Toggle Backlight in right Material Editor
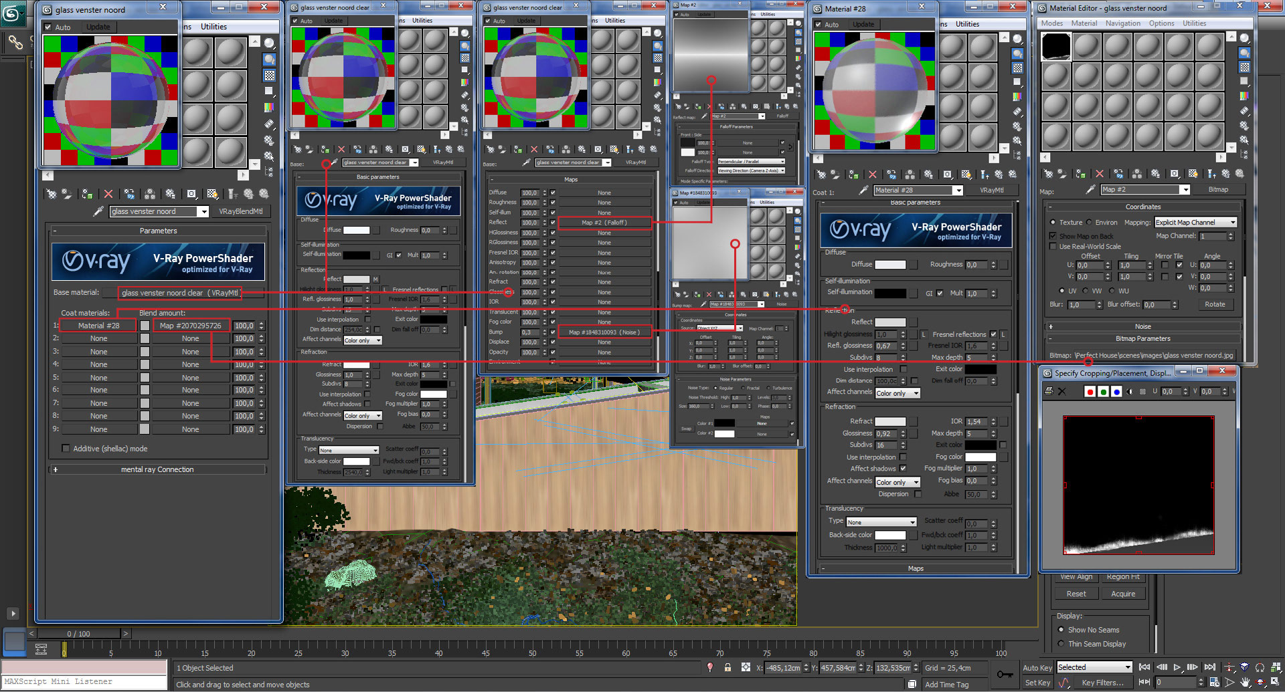Image resolution: width=1285 pixels, height=692 pixels. pyautogui.click(x=1244, y=53)
